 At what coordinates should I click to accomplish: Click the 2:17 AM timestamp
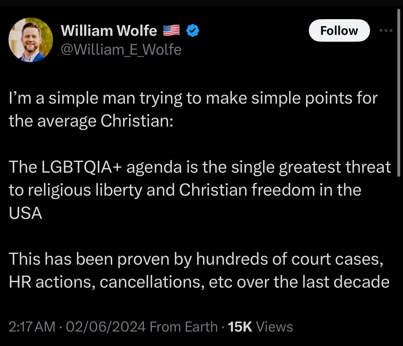(32, 327)
